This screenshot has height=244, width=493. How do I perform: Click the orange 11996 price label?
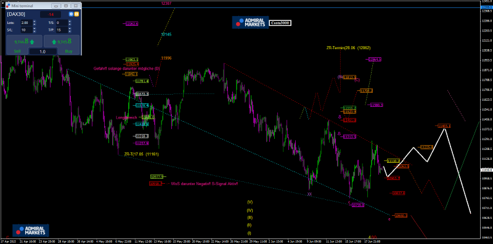[166, 58]
